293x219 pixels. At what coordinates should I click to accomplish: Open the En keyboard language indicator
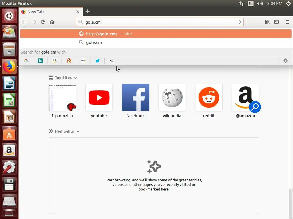(251, 3)
